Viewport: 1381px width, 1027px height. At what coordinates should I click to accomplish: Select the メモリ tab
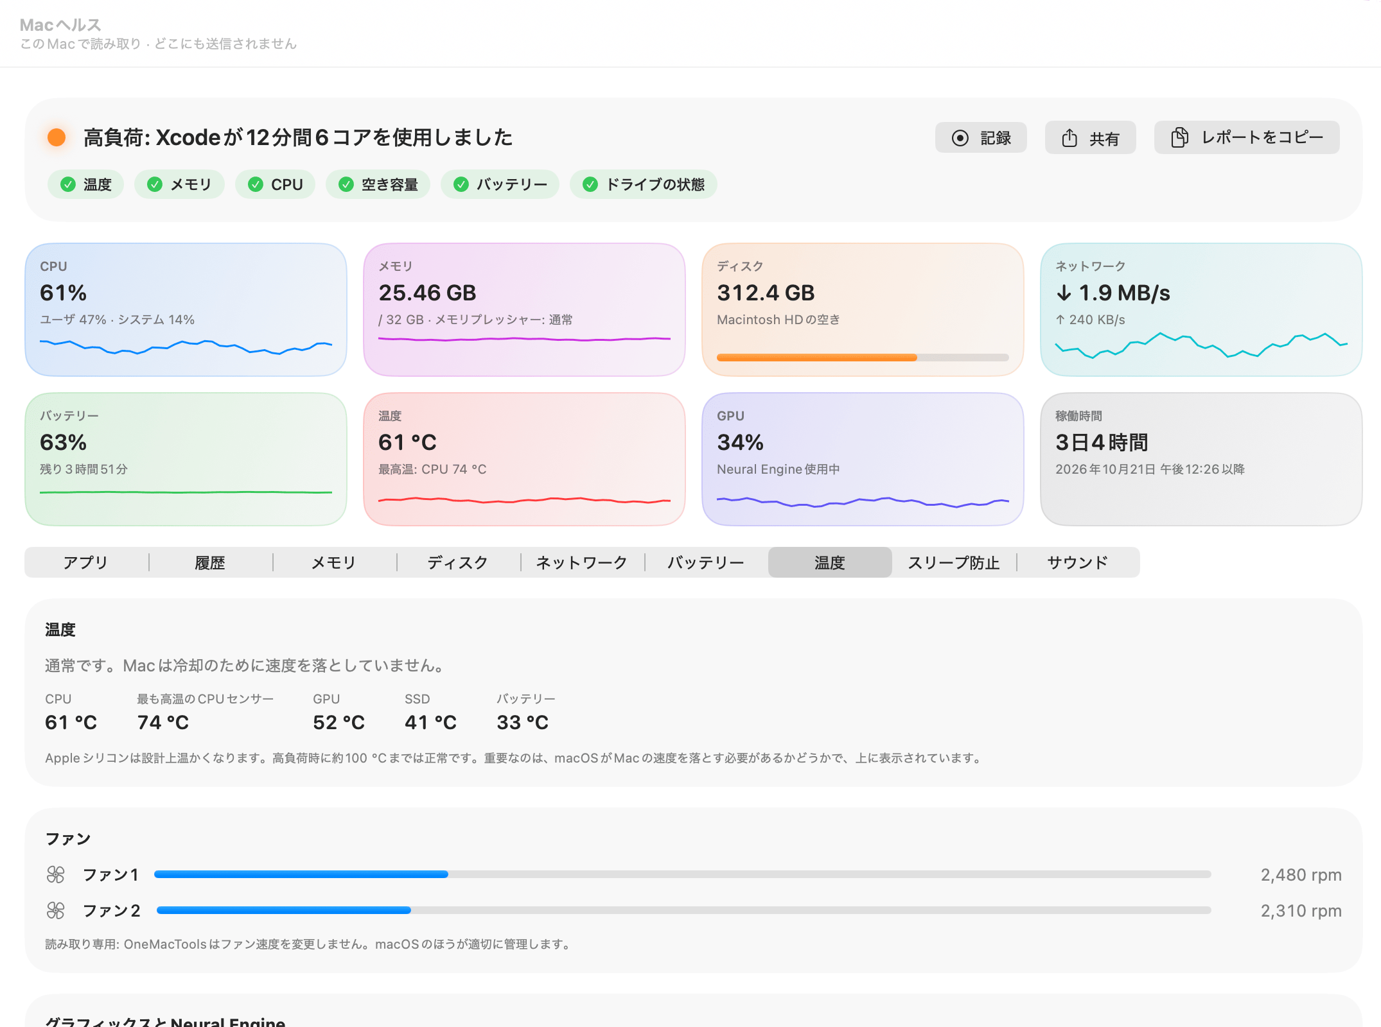tap(334, 563)
